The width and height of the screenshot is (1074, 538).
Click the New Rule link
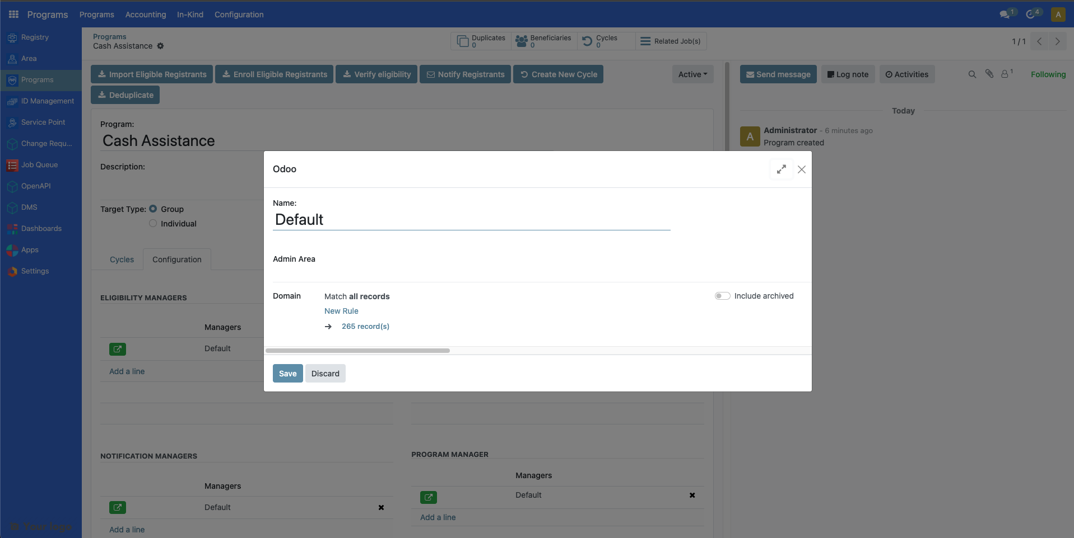click(341, 311)
